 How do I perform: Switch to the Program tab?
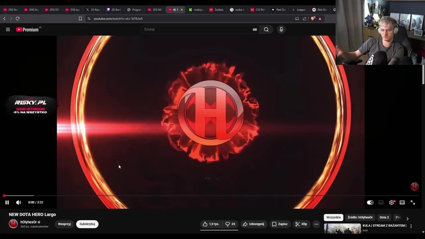tap(134, 10)
